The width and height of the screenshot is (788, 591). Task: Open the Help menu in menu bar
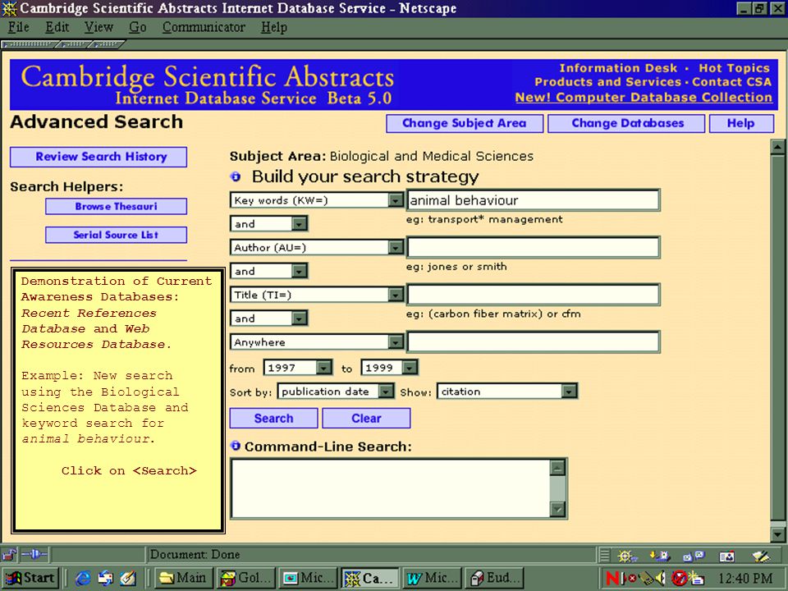[x=274, y=27]
